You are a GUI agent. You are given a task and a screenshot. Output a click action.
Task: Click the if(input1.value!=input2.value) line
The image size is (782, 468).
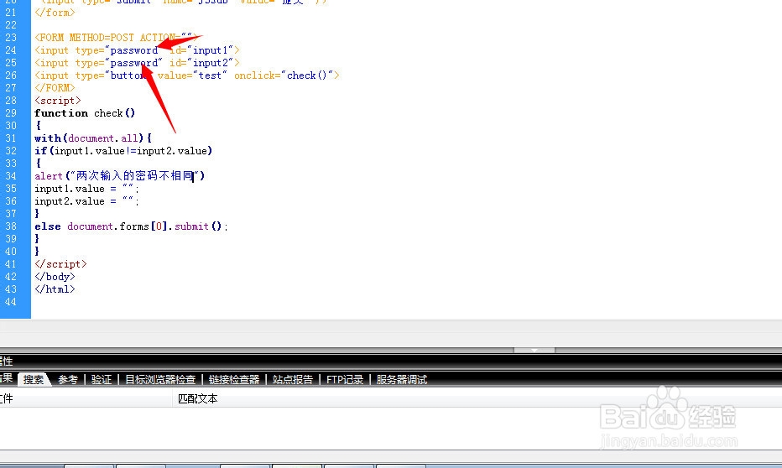point(123,150)
